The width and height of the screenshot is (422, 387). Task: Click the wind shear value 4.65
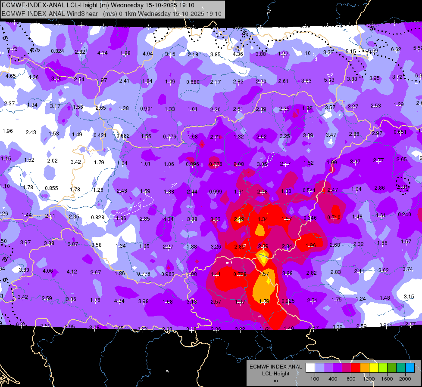click(x=11, y=76)
